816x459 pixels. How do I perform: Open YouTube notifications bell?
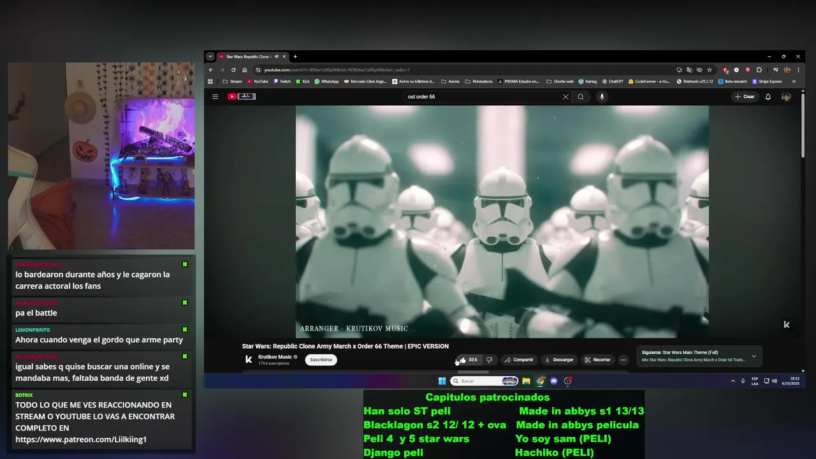coord(768,97)
